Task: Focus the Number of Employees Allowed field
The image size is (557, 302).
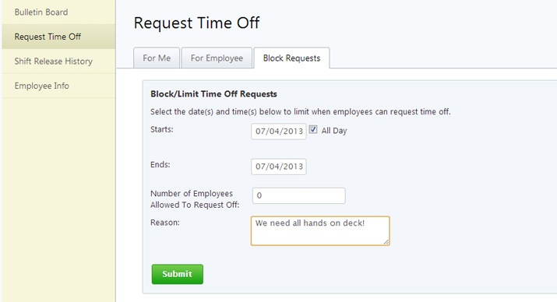Action: click(x=298, y=195)
